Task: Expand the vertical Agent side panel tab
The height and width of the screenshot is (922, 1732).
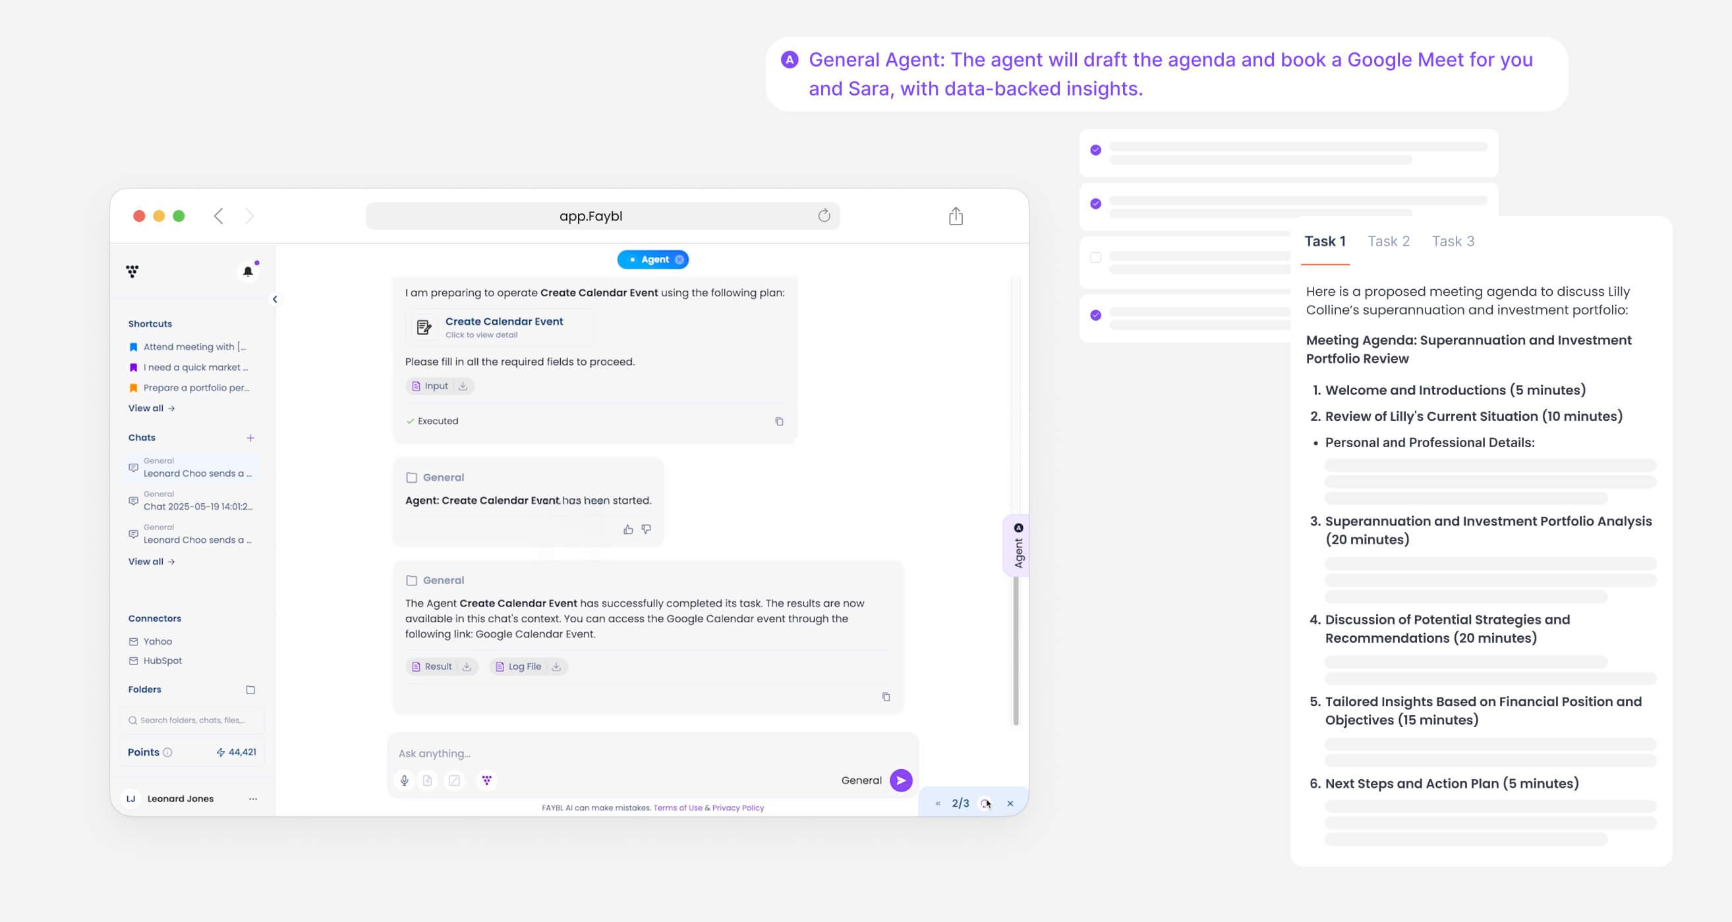Action: point(1018,546)
